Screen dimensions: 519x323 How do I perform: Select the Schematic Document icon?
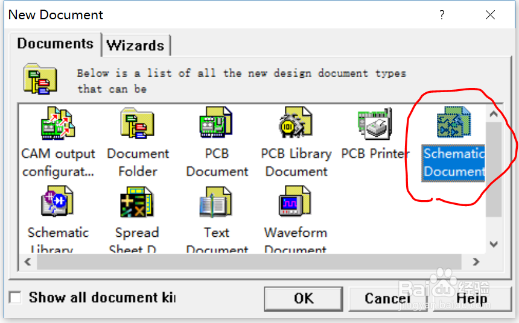[x=454, y=122]
